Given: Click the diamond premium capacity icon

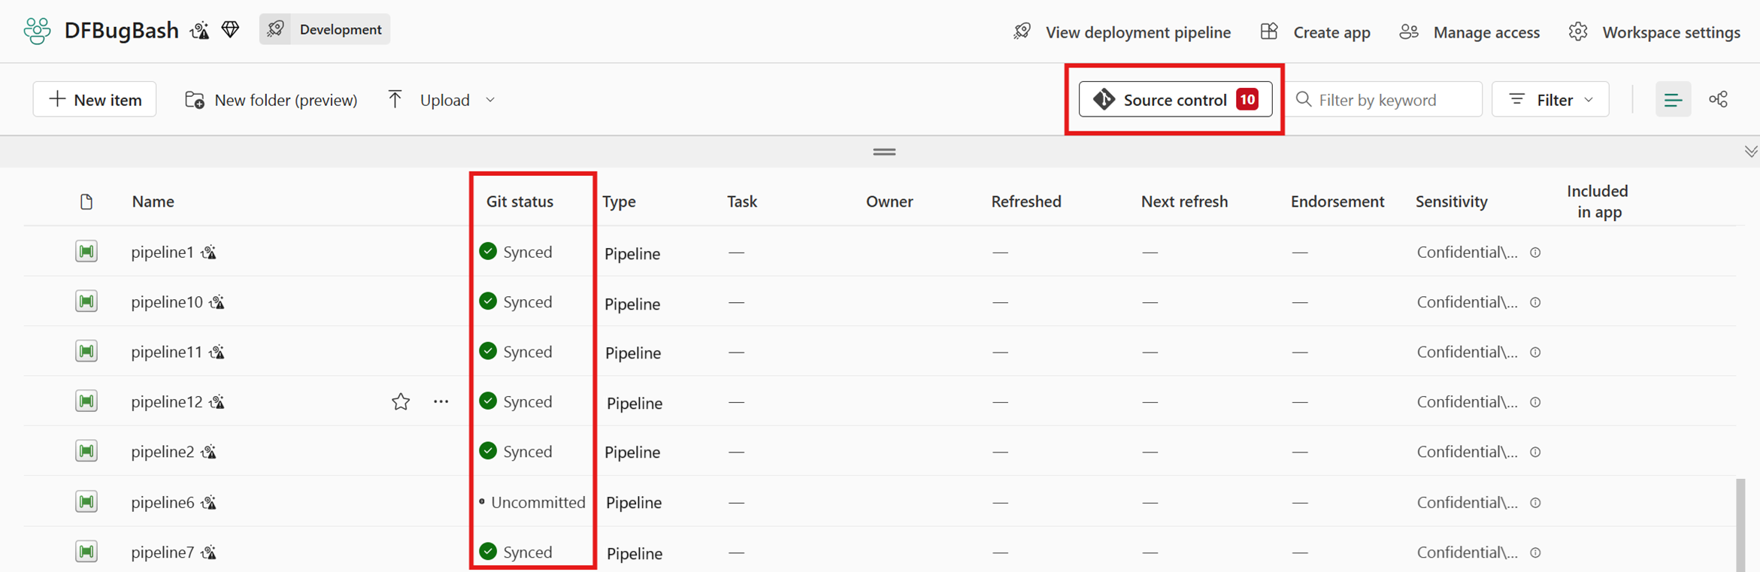Looking at the screenshot, I should tap(231, 30).
